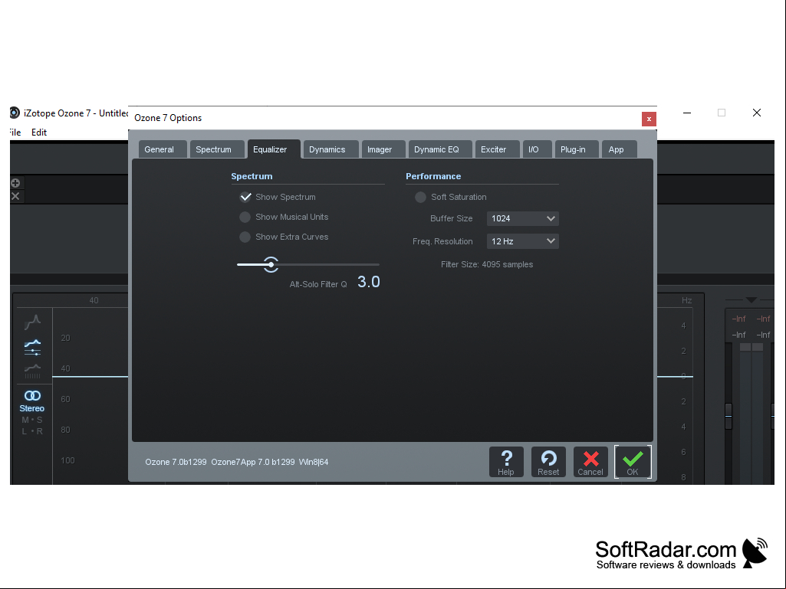786x589 pixels.
Task: Select the Equalizer tab
Action: (274, 149)
